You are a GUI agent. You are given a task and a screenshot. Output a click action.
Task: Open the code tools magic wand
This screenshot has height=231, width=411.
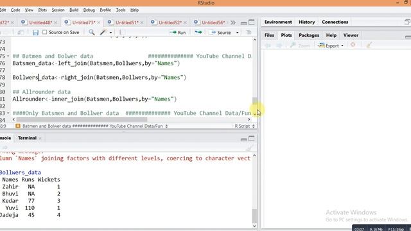[103, 32]
